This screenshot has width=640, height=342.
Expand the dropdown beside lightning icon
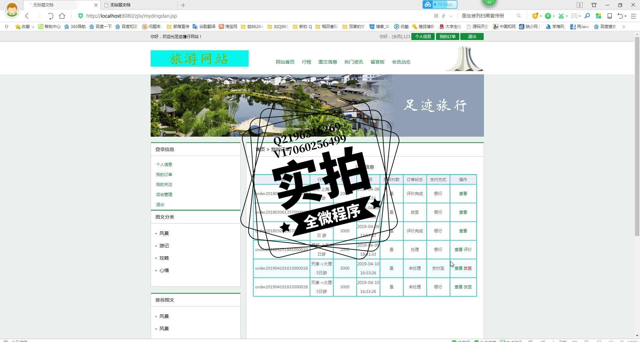point(451,16)
